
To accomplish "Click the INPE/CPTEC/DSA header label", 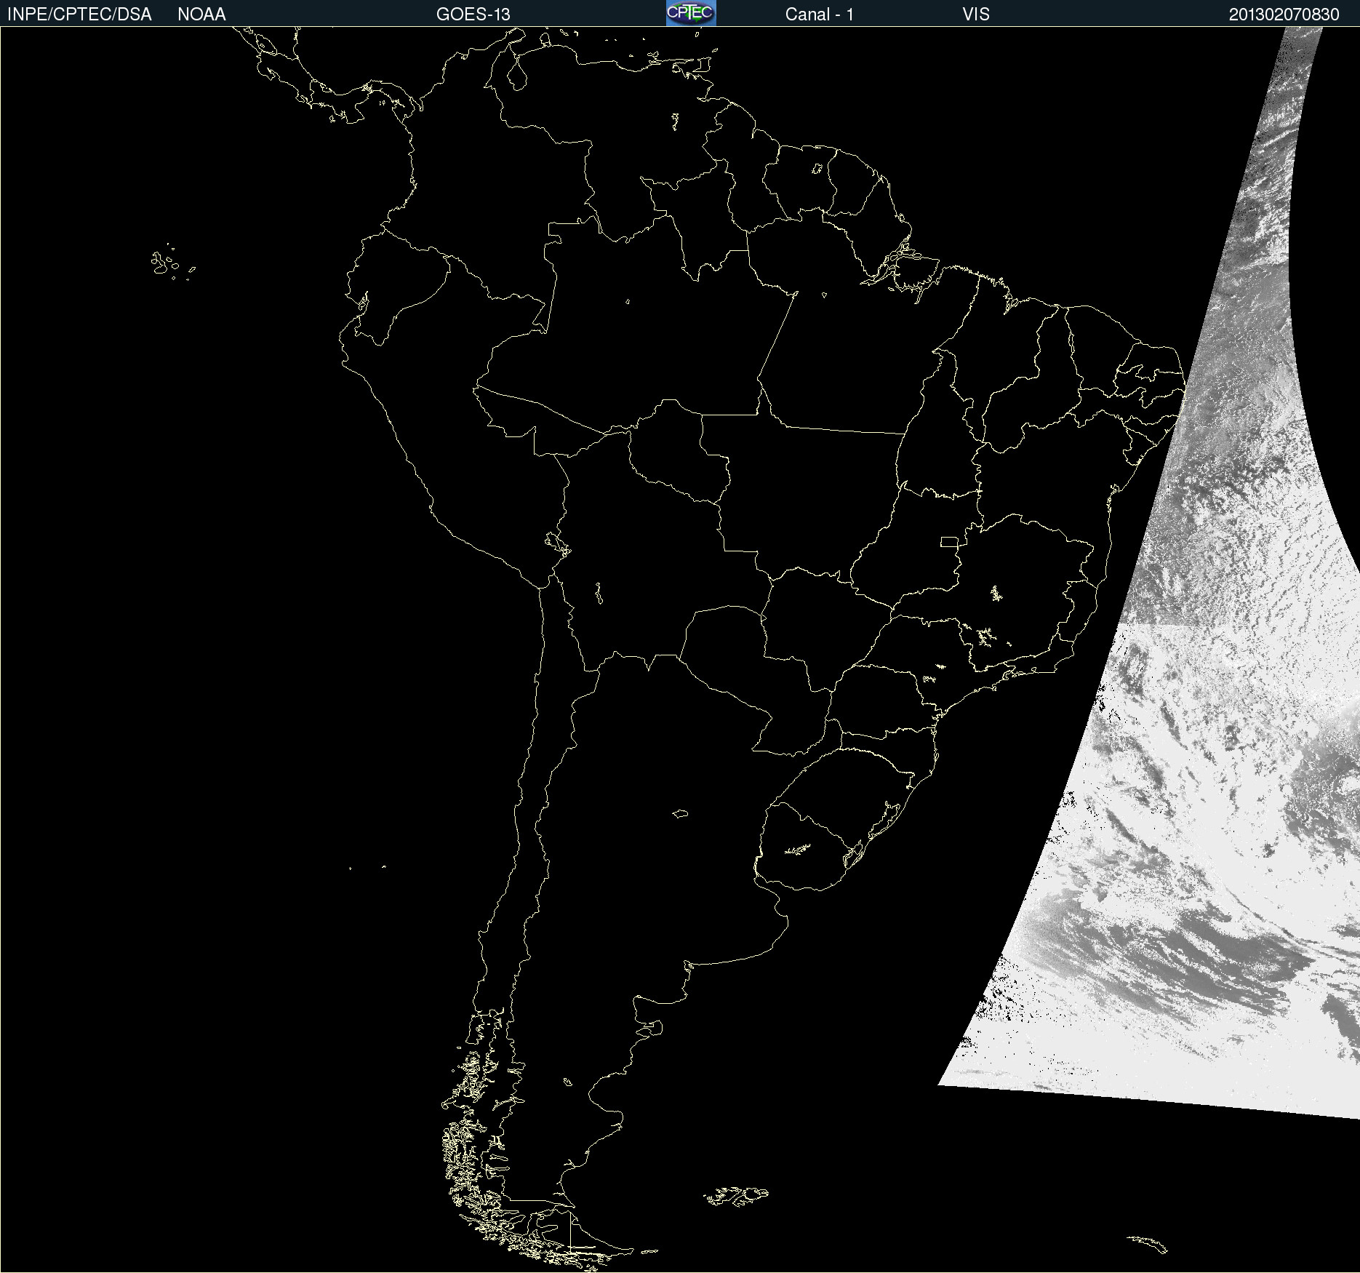I will click(x=79, y=15).
